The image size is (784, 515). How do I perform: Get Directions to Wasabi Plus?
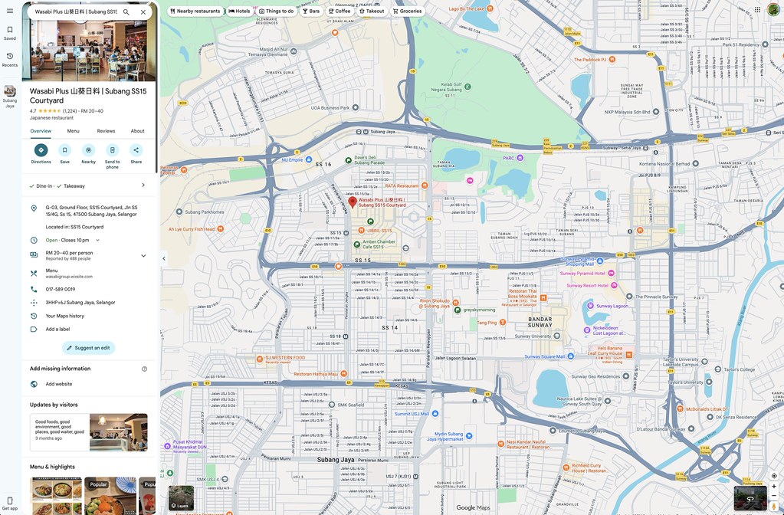click(41, 153)
